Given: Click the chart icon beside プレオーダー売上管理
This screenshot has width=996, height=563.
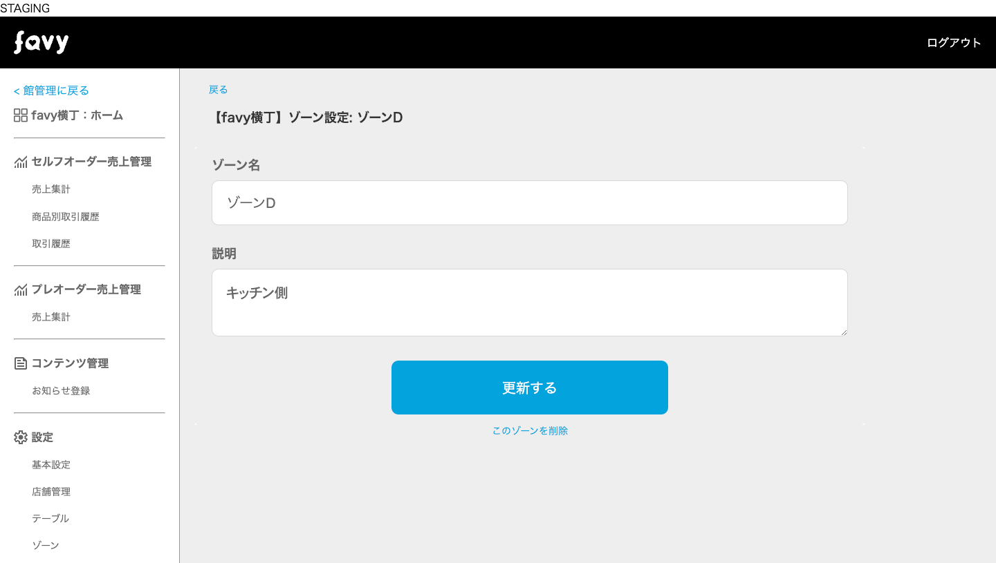Looking at the screenshot, I should coord(21,290).
